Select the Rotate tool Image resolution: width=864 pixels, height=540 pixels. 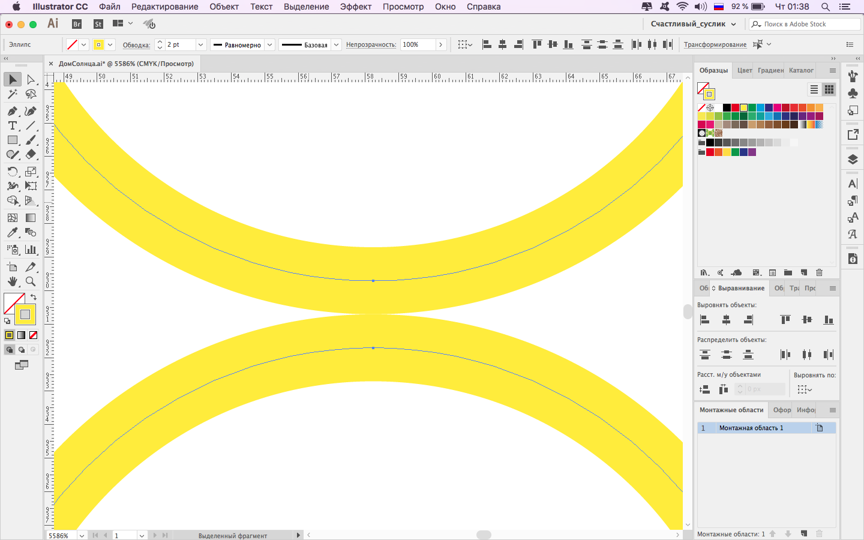pos(12,172)
